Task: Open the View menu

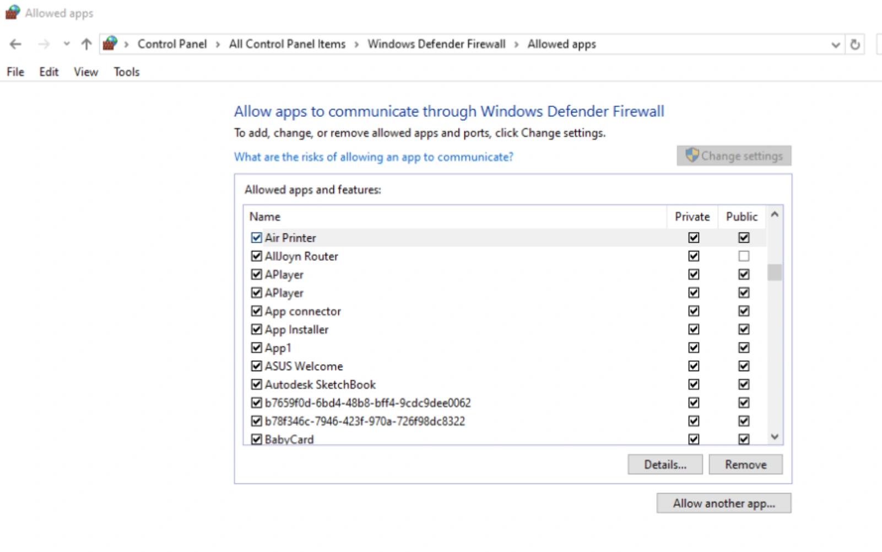Action: pyautogui.click(x=86, y=72)
